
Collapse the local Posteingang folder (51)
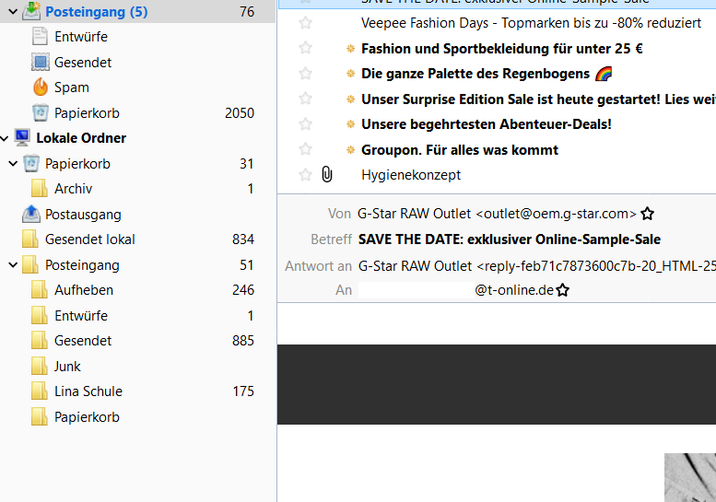pos(13,265)
